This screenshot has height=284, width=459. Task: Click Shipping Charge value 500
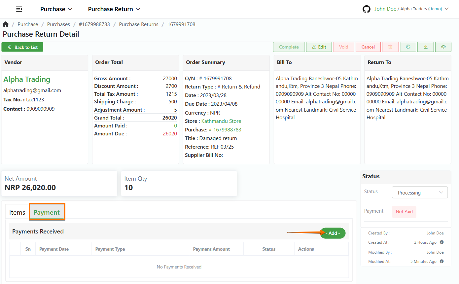(x=173, y=101)
